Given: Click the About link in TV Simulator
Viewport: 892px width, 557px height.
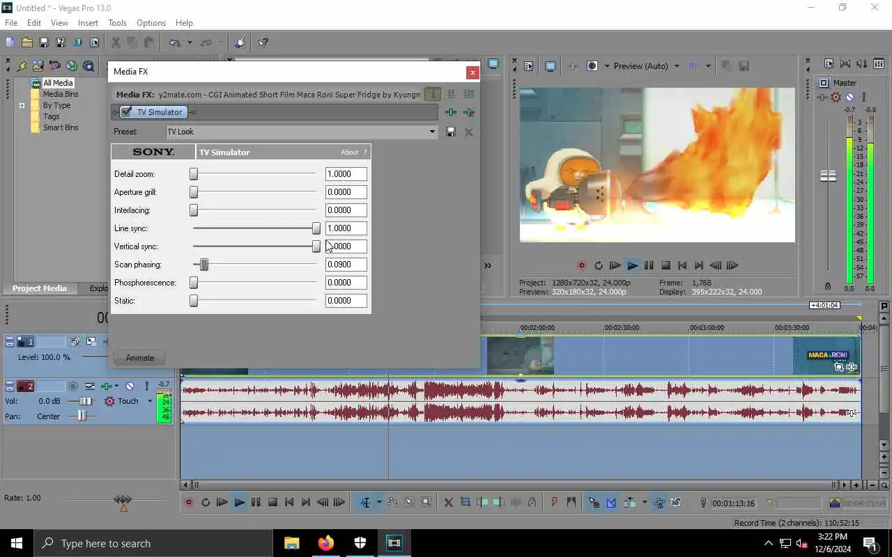Looking at the screenshot, I should 349,152.
